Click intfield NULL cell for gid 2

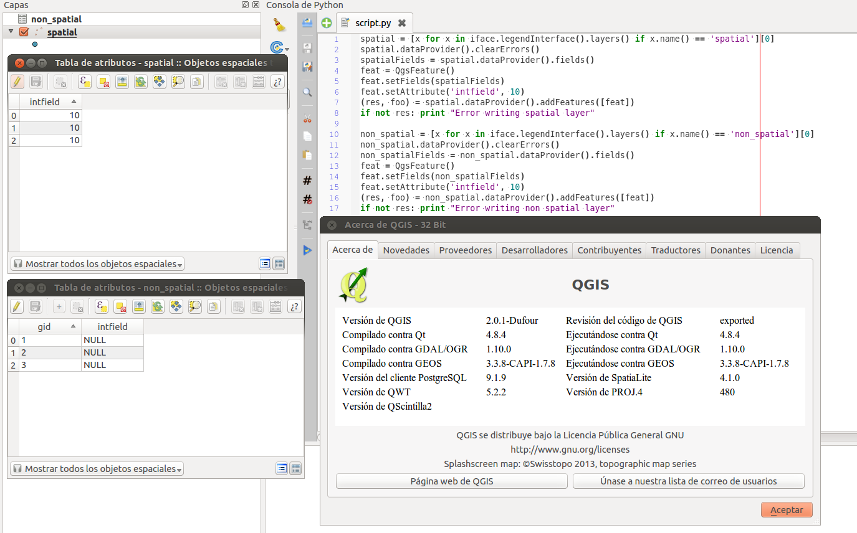point(112,352)
